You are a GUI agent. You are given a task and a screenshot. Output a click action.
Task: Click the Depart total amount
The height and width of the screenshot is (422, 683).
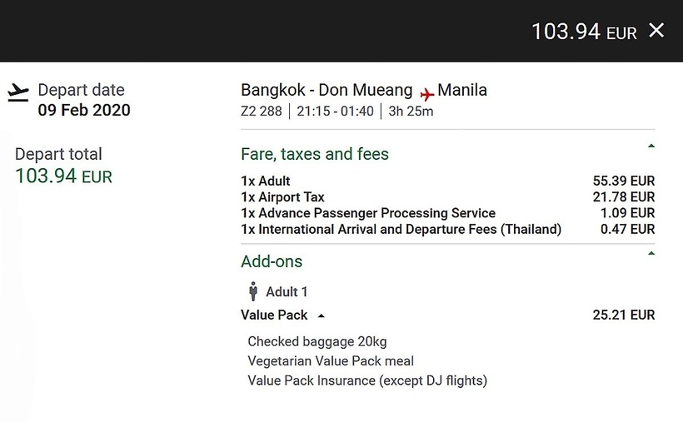tap(63, 176)
